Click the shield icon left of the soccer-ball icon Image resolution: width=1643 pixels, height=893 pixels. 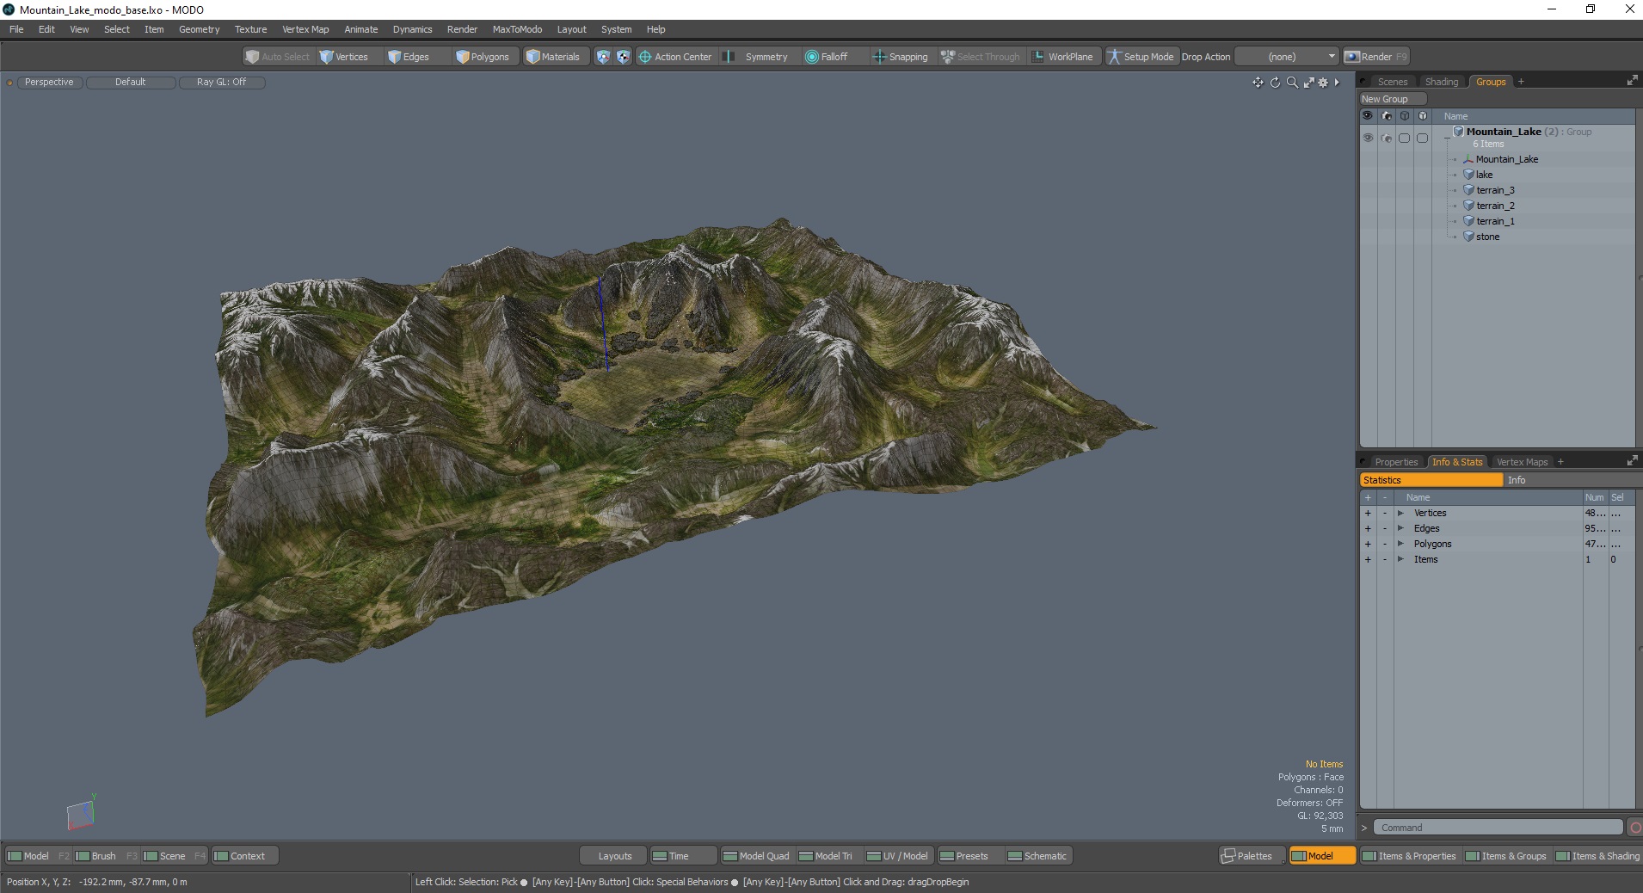[x=603, y=57]
